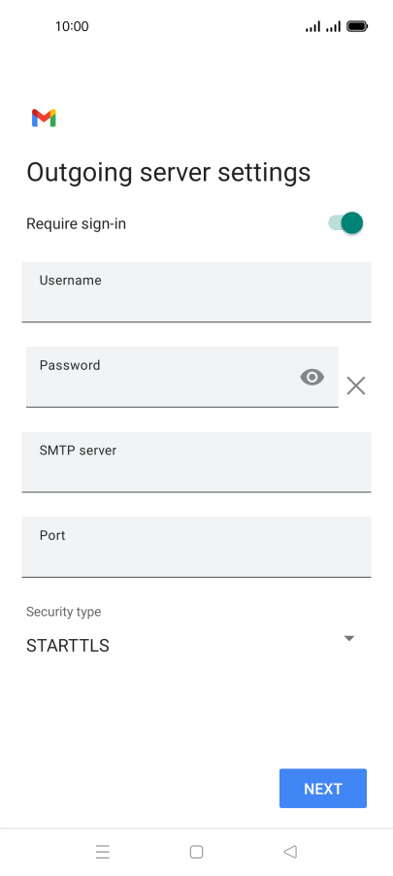Tap the 10:00 clock in status bar

tap(72, 26)
